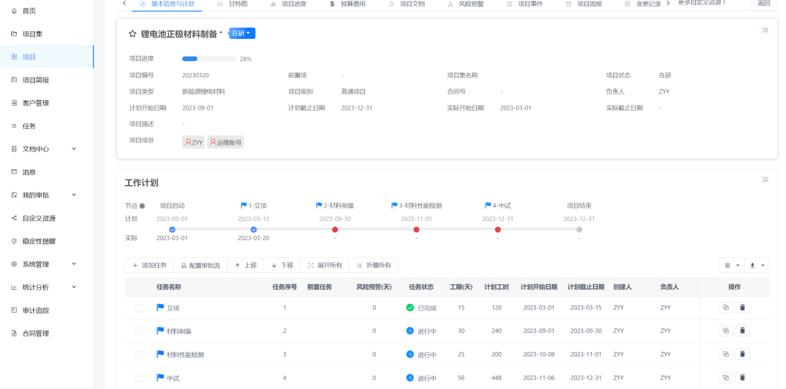
Task: Tick the checkbox for 材料制备 task
Action: coord(138,331)
